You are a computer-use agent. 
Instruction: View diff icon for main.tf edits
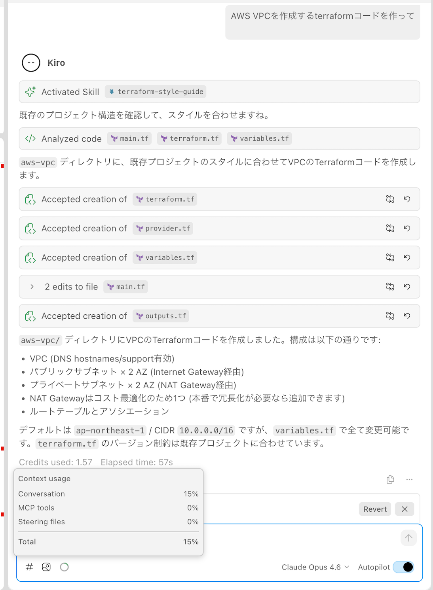tap(390, 287)
